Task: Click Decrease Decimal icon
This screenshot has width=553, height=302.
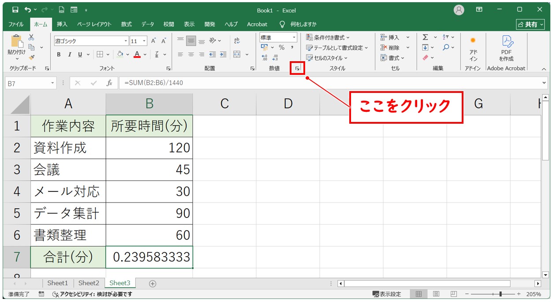Action: pyautogui.click(x=275, y=58)
